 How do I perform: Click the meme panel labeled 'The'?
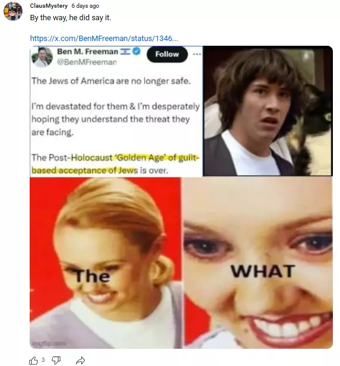click(106, 263)
